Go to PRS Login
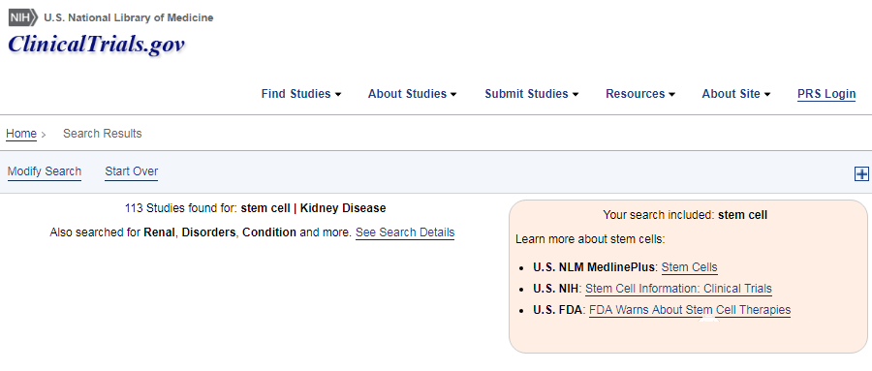Image resolution: width=872 pixels, height=371 pixels. pyautogui.click(x=826, y=94)
